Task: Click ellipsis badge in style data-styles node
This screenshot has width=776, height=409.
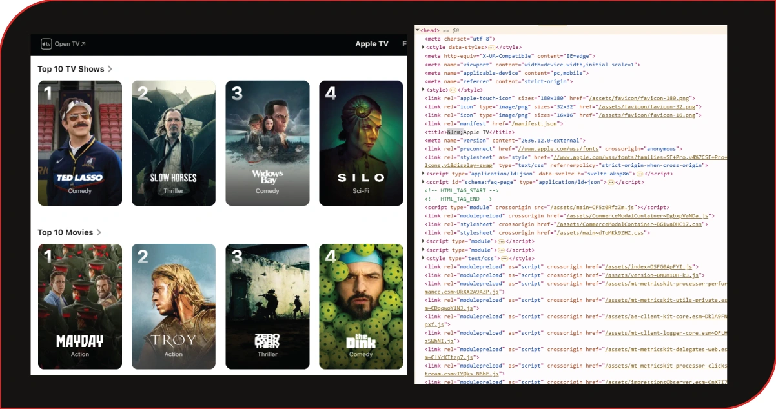Action: click(x=491, y=48)
